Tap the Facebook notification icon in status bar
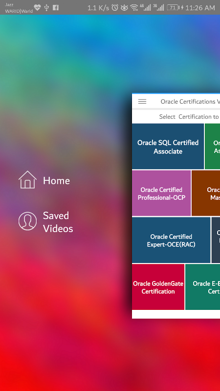Screen dimensions: 220x391 pos(56,8)
